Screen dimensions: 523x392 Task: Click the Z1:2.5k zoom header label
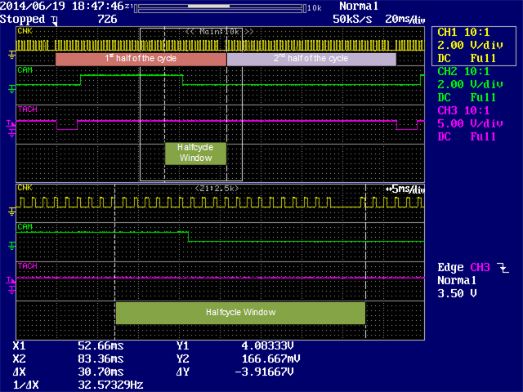pos(217,189)
